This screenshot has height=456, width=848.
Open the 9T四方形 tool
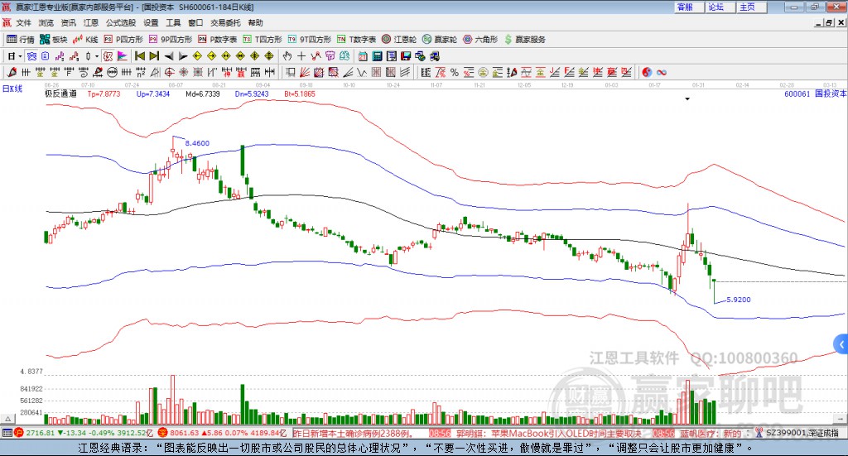(x=310, y=40)
